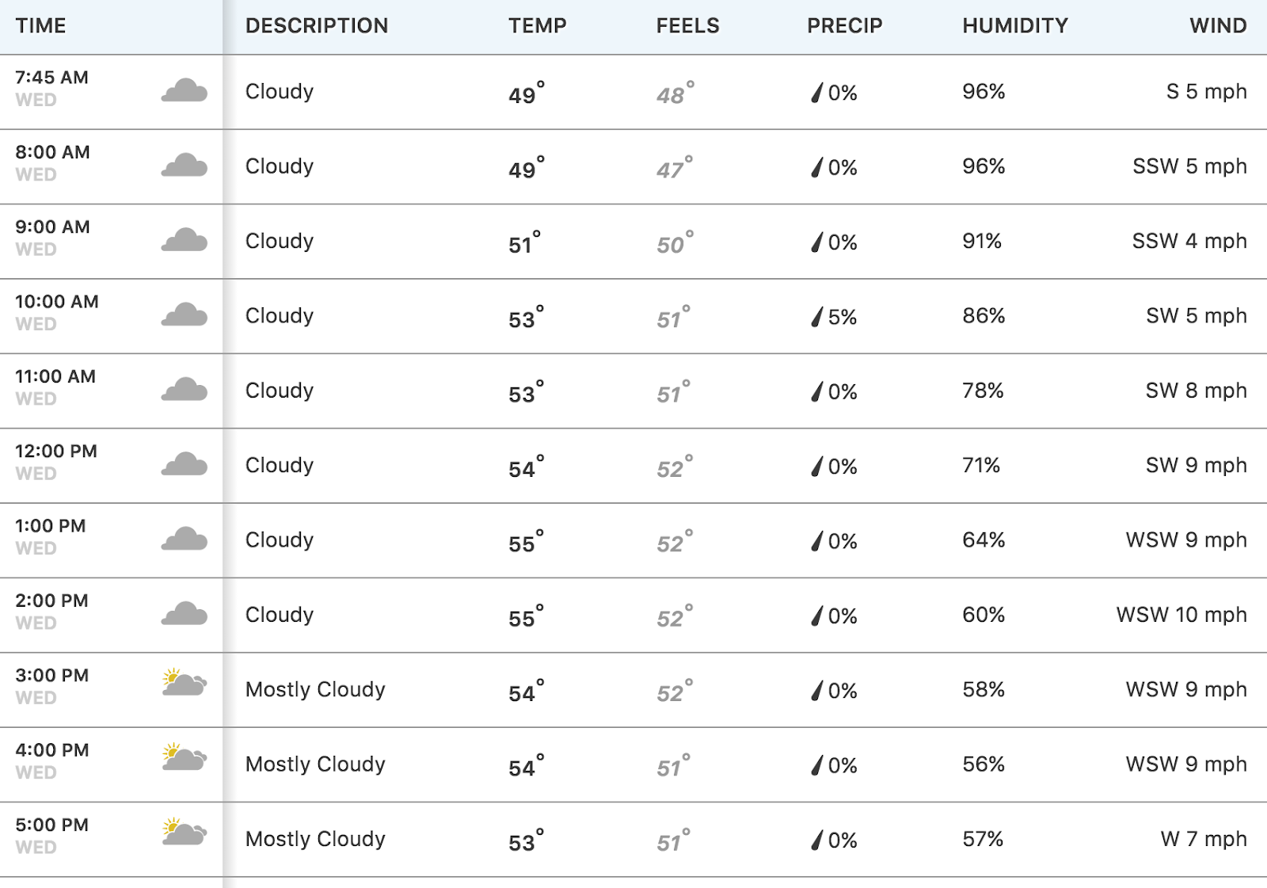Select the 91% humidity value
The width and height of the screenshot is (1267, 888).
[982, 241]
